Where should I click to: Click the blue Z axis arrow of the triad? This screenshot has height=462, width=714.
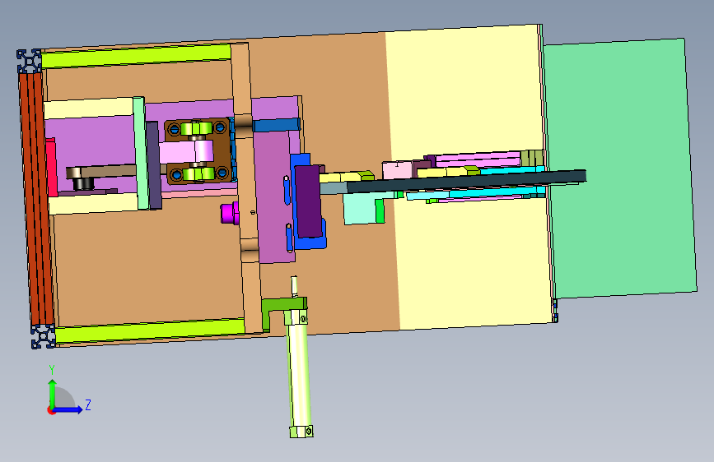68,409
